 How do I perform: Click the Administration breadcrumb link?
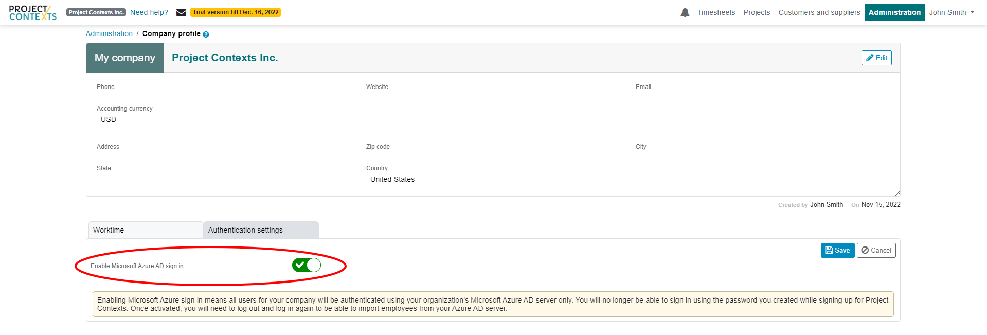pos(109,33)
